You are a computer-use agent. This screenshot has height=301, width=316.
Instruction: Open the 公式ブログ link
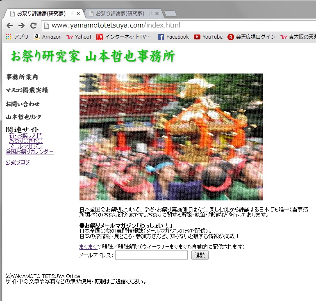(18, 162)
